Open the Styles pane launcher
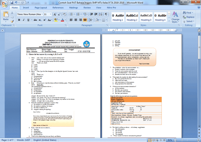201x142 pixels. tap(179, 25)
